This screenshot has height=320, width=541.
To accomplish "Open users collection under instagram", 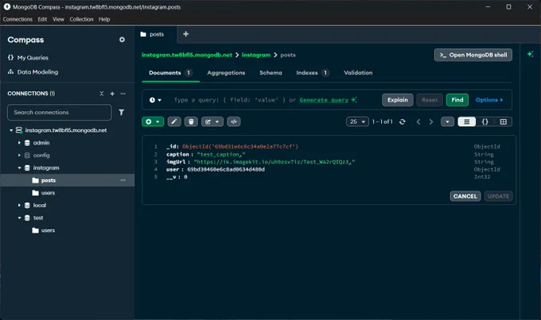I will click(48, 193).
